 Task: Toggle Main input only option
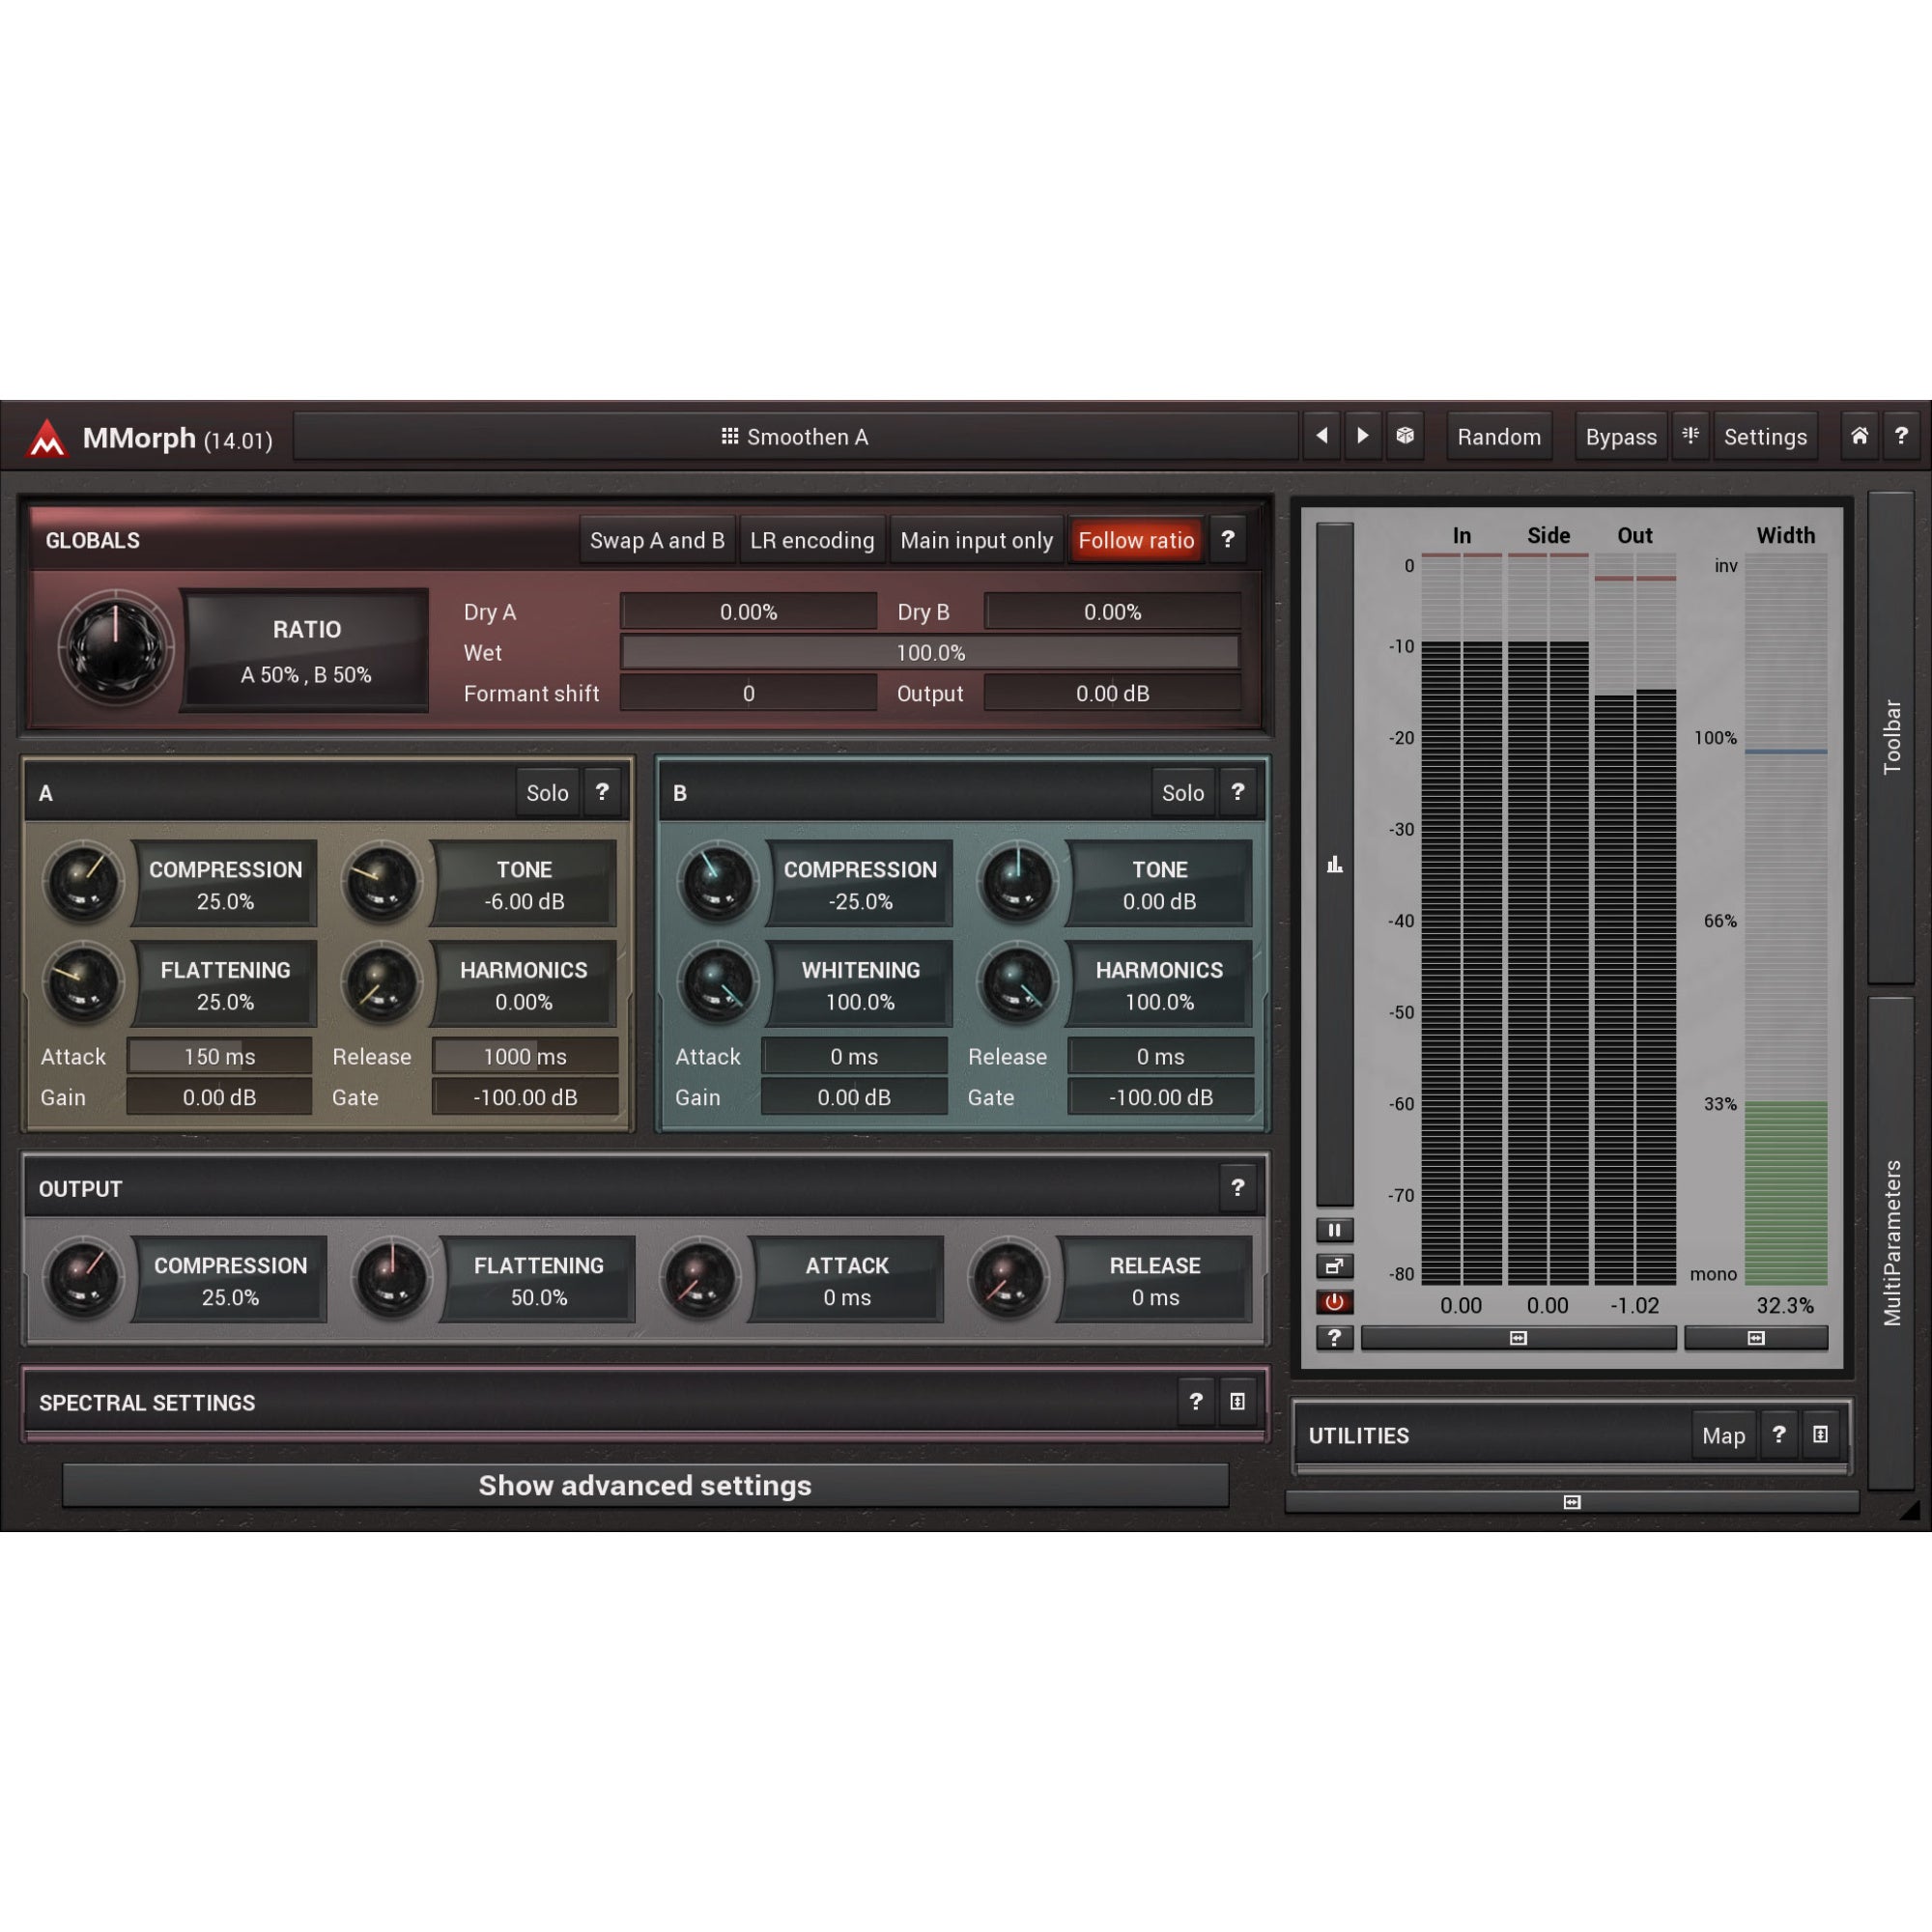click(x=976, y=540)
